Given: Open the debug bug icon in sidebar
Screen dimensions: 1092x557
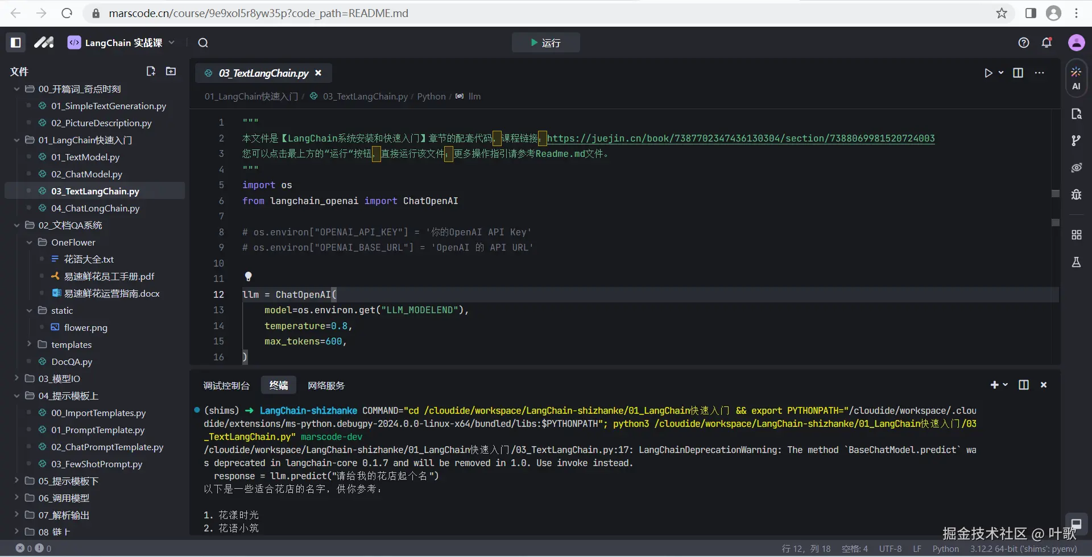Looking at the screenshot, I should pyautogui.click(x=1076, y=194).
